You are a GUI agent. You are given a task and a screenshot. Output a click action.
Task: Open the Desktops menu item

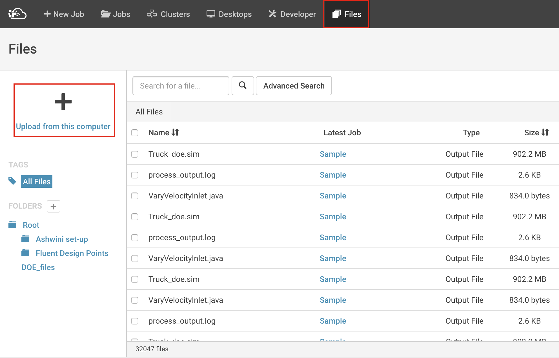[x=229, y=14]
